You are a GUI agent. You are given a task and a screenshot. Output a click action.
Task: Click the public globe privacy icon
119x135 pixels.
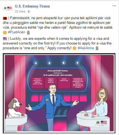(x=29, y=11)
